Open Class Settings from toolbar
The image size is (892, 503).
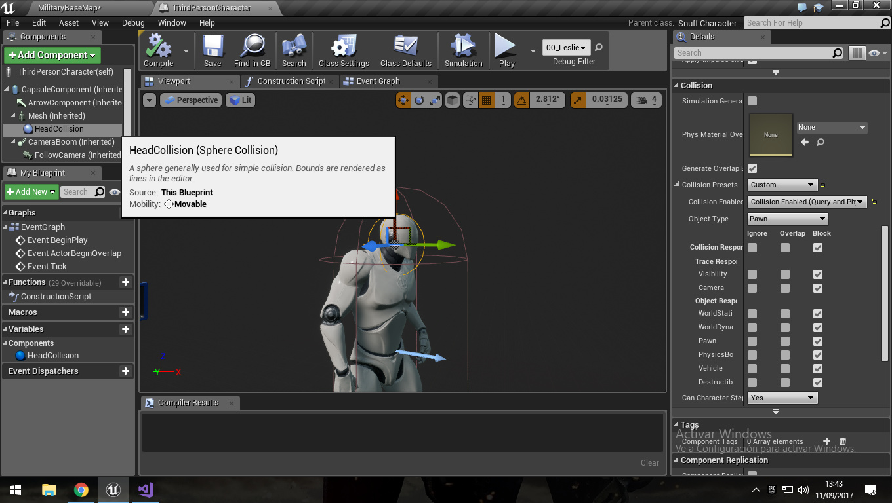[x=343, y=50]
